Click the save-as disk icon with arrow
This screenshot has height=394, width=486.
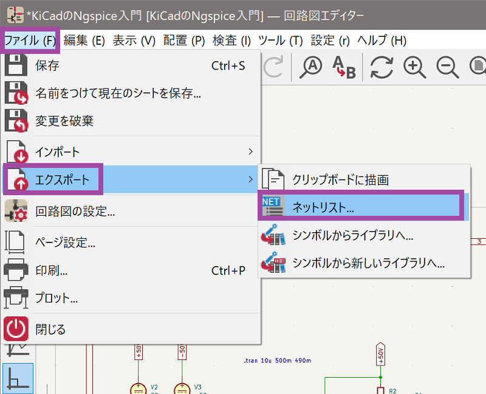(x=16, y=93)
